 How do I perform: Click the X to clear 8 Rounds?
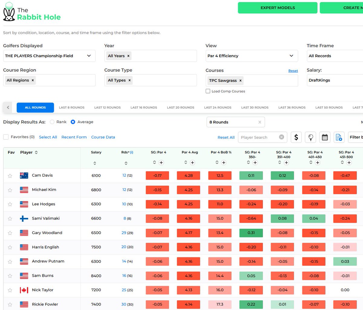click(x=260, y=122)
